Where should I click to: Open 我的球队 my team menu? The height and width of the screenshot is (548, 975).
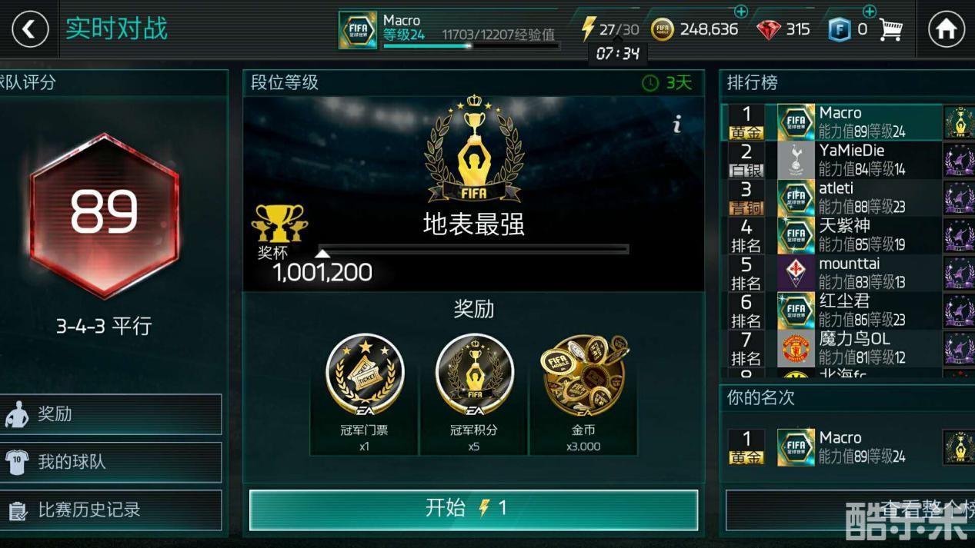tap(111, 462)
